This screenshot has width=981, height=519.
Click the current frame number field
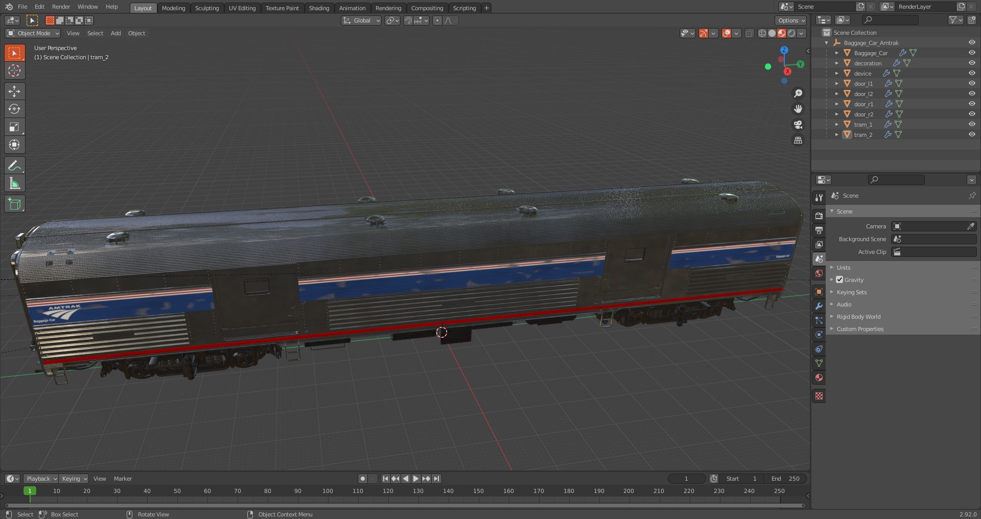686,479
